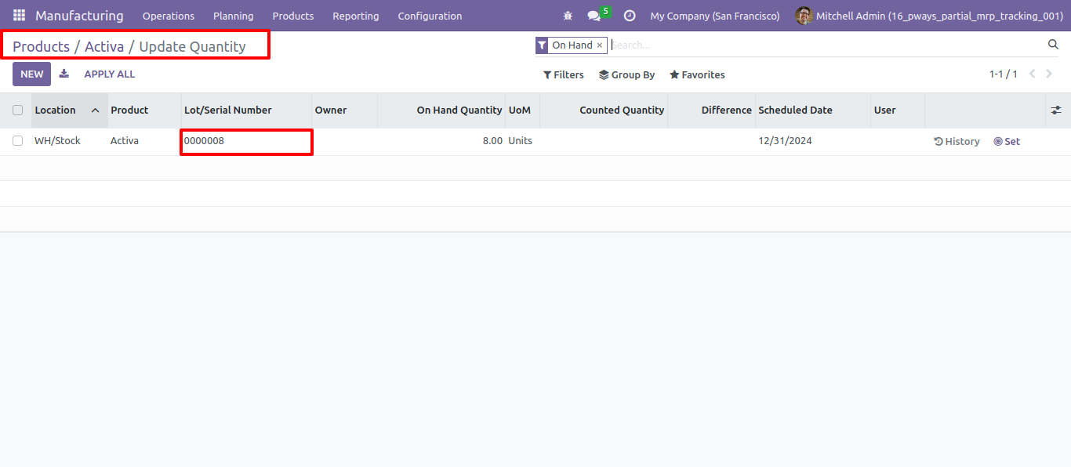
Task: Open the Operations menu
Action: (169, 16)
